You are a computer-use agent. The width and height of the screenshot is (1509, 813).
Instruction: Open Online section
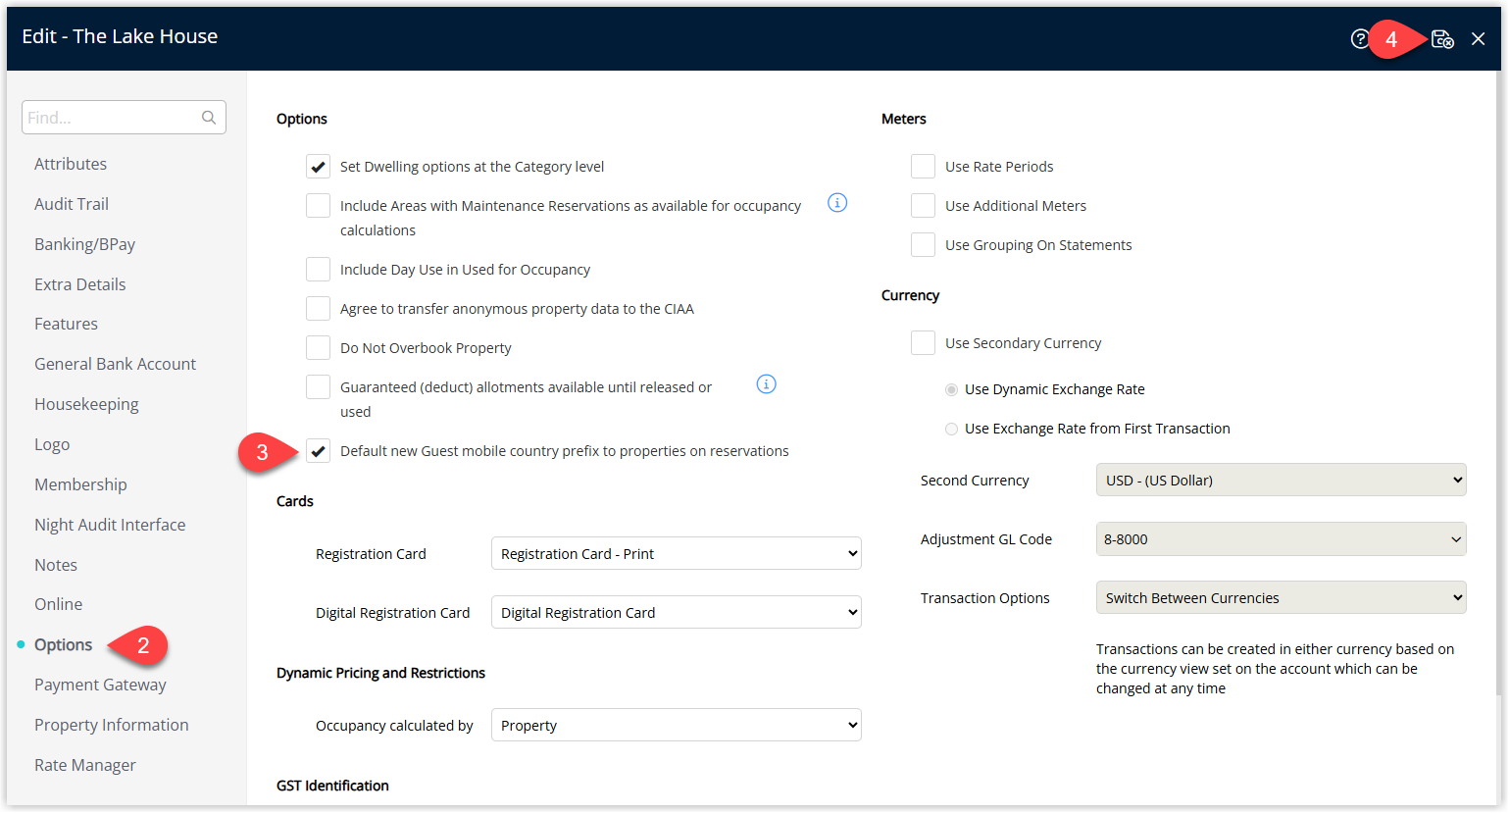[x=59, y=604]
